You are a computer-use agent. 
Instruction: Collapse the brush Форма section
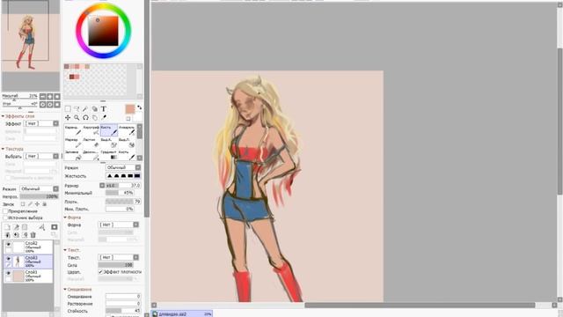click(65, 217)
